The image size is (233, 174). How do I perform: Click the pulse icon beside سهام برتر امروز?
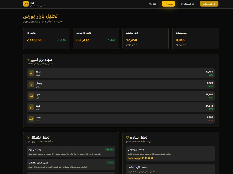28,60
